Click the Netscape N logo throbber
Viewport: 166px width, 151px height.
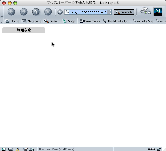(158, 12)
